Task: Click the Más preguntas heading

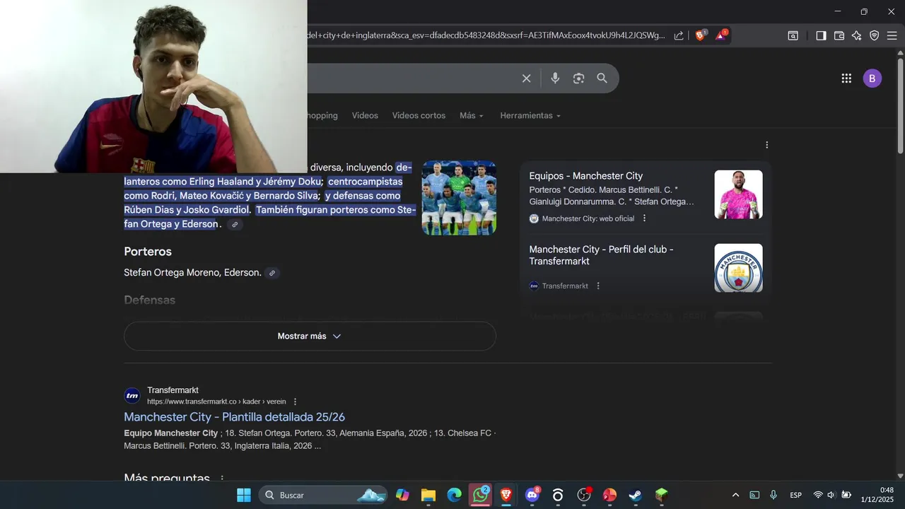Action: pos(167,479)
